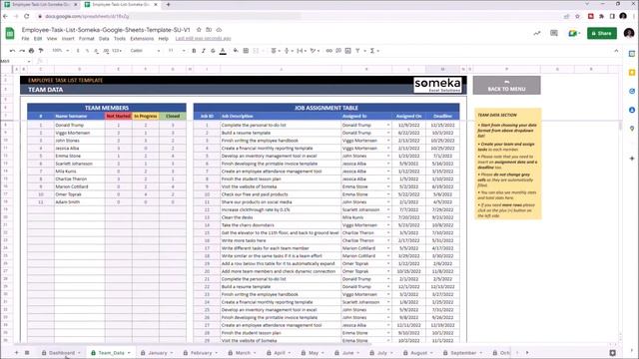Screen dimensions: 639x359
Task: Open text color picker
Action: pyautogui.click(x=223, y=51)
